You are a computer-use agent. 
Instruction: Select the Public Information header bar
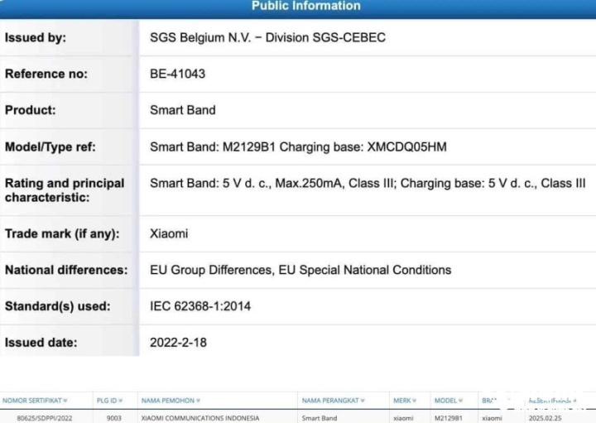[x=305, y=7]
